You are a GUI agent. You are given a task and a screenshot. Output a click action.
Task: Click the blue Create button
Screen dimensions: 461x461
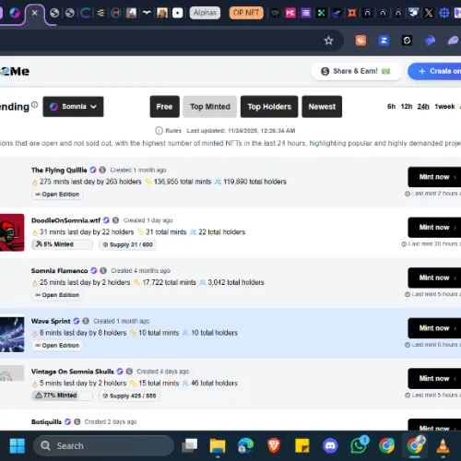[434, 71]
